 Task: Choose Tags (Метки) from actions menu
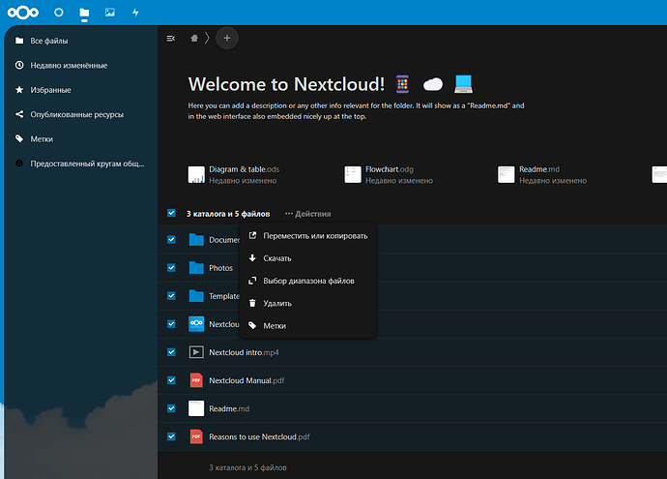[308, 326]
